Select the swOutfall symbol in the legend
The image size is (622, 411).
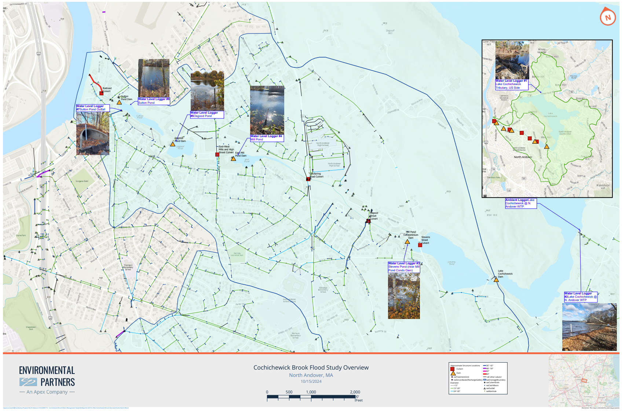pos(485,389)
